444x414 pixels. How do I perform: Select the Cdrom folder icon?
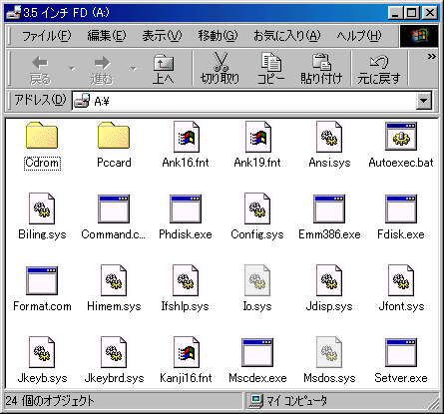point(42,136)
